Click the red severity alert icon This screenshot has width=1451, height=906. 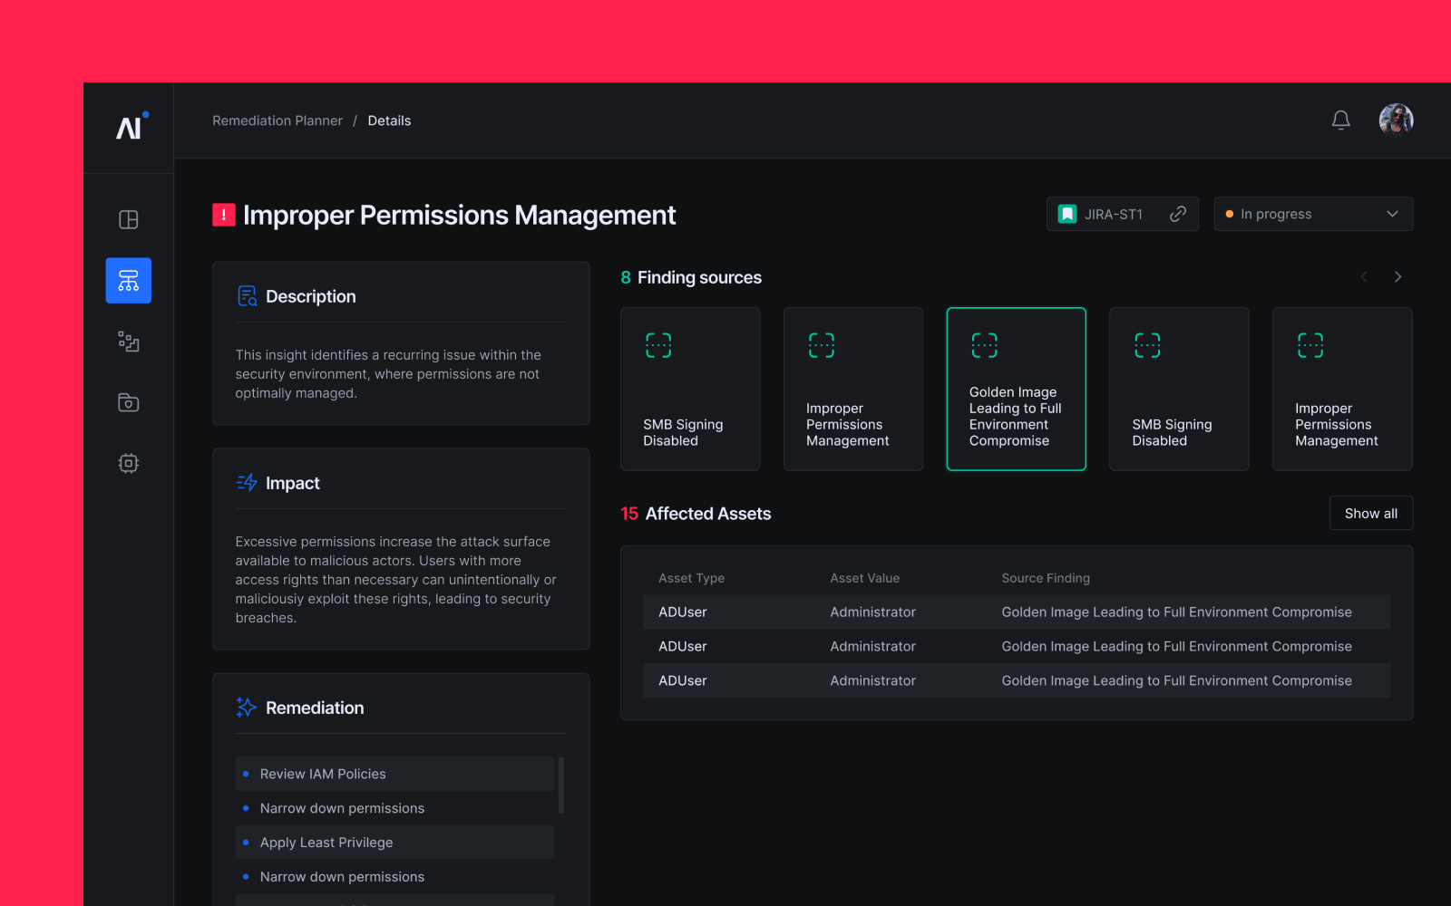coord(224,215)
